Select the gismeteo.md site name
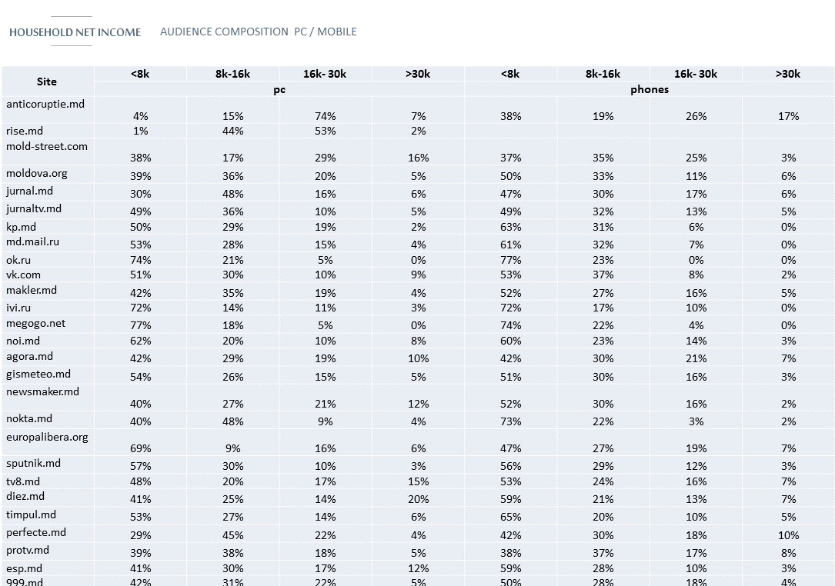 38,375
